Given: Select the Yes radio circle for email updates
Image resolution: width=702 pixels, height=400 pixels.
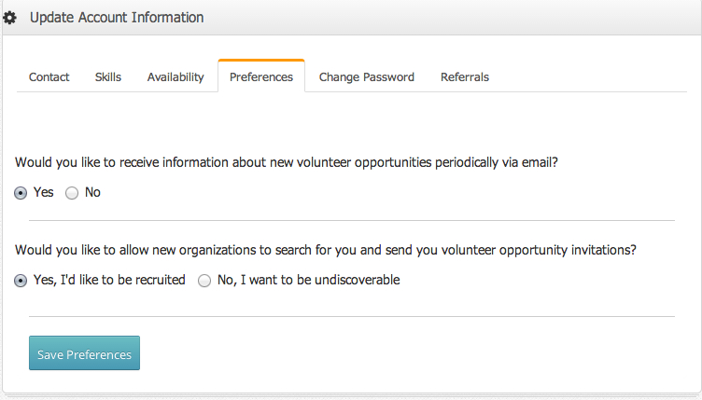Looking at the screenshot, I should point(21,193).
